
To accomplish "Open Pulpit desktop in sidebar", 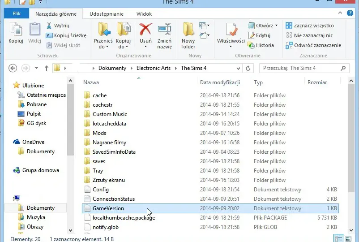I will click(29, 114).
